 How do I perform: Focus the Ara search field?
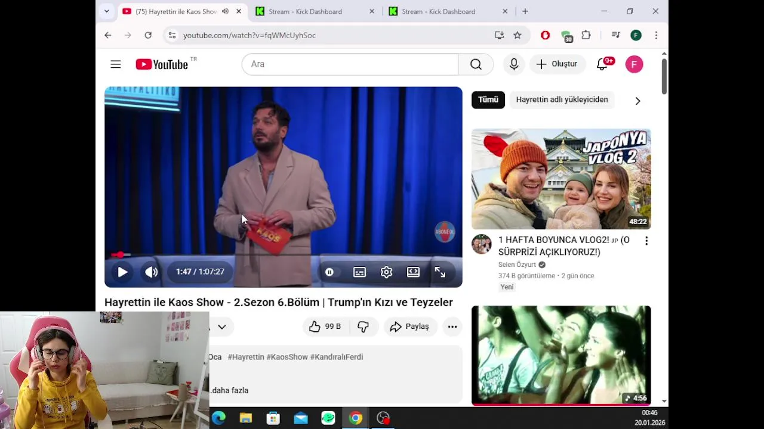pyautogui.click(x=350, y=64)
